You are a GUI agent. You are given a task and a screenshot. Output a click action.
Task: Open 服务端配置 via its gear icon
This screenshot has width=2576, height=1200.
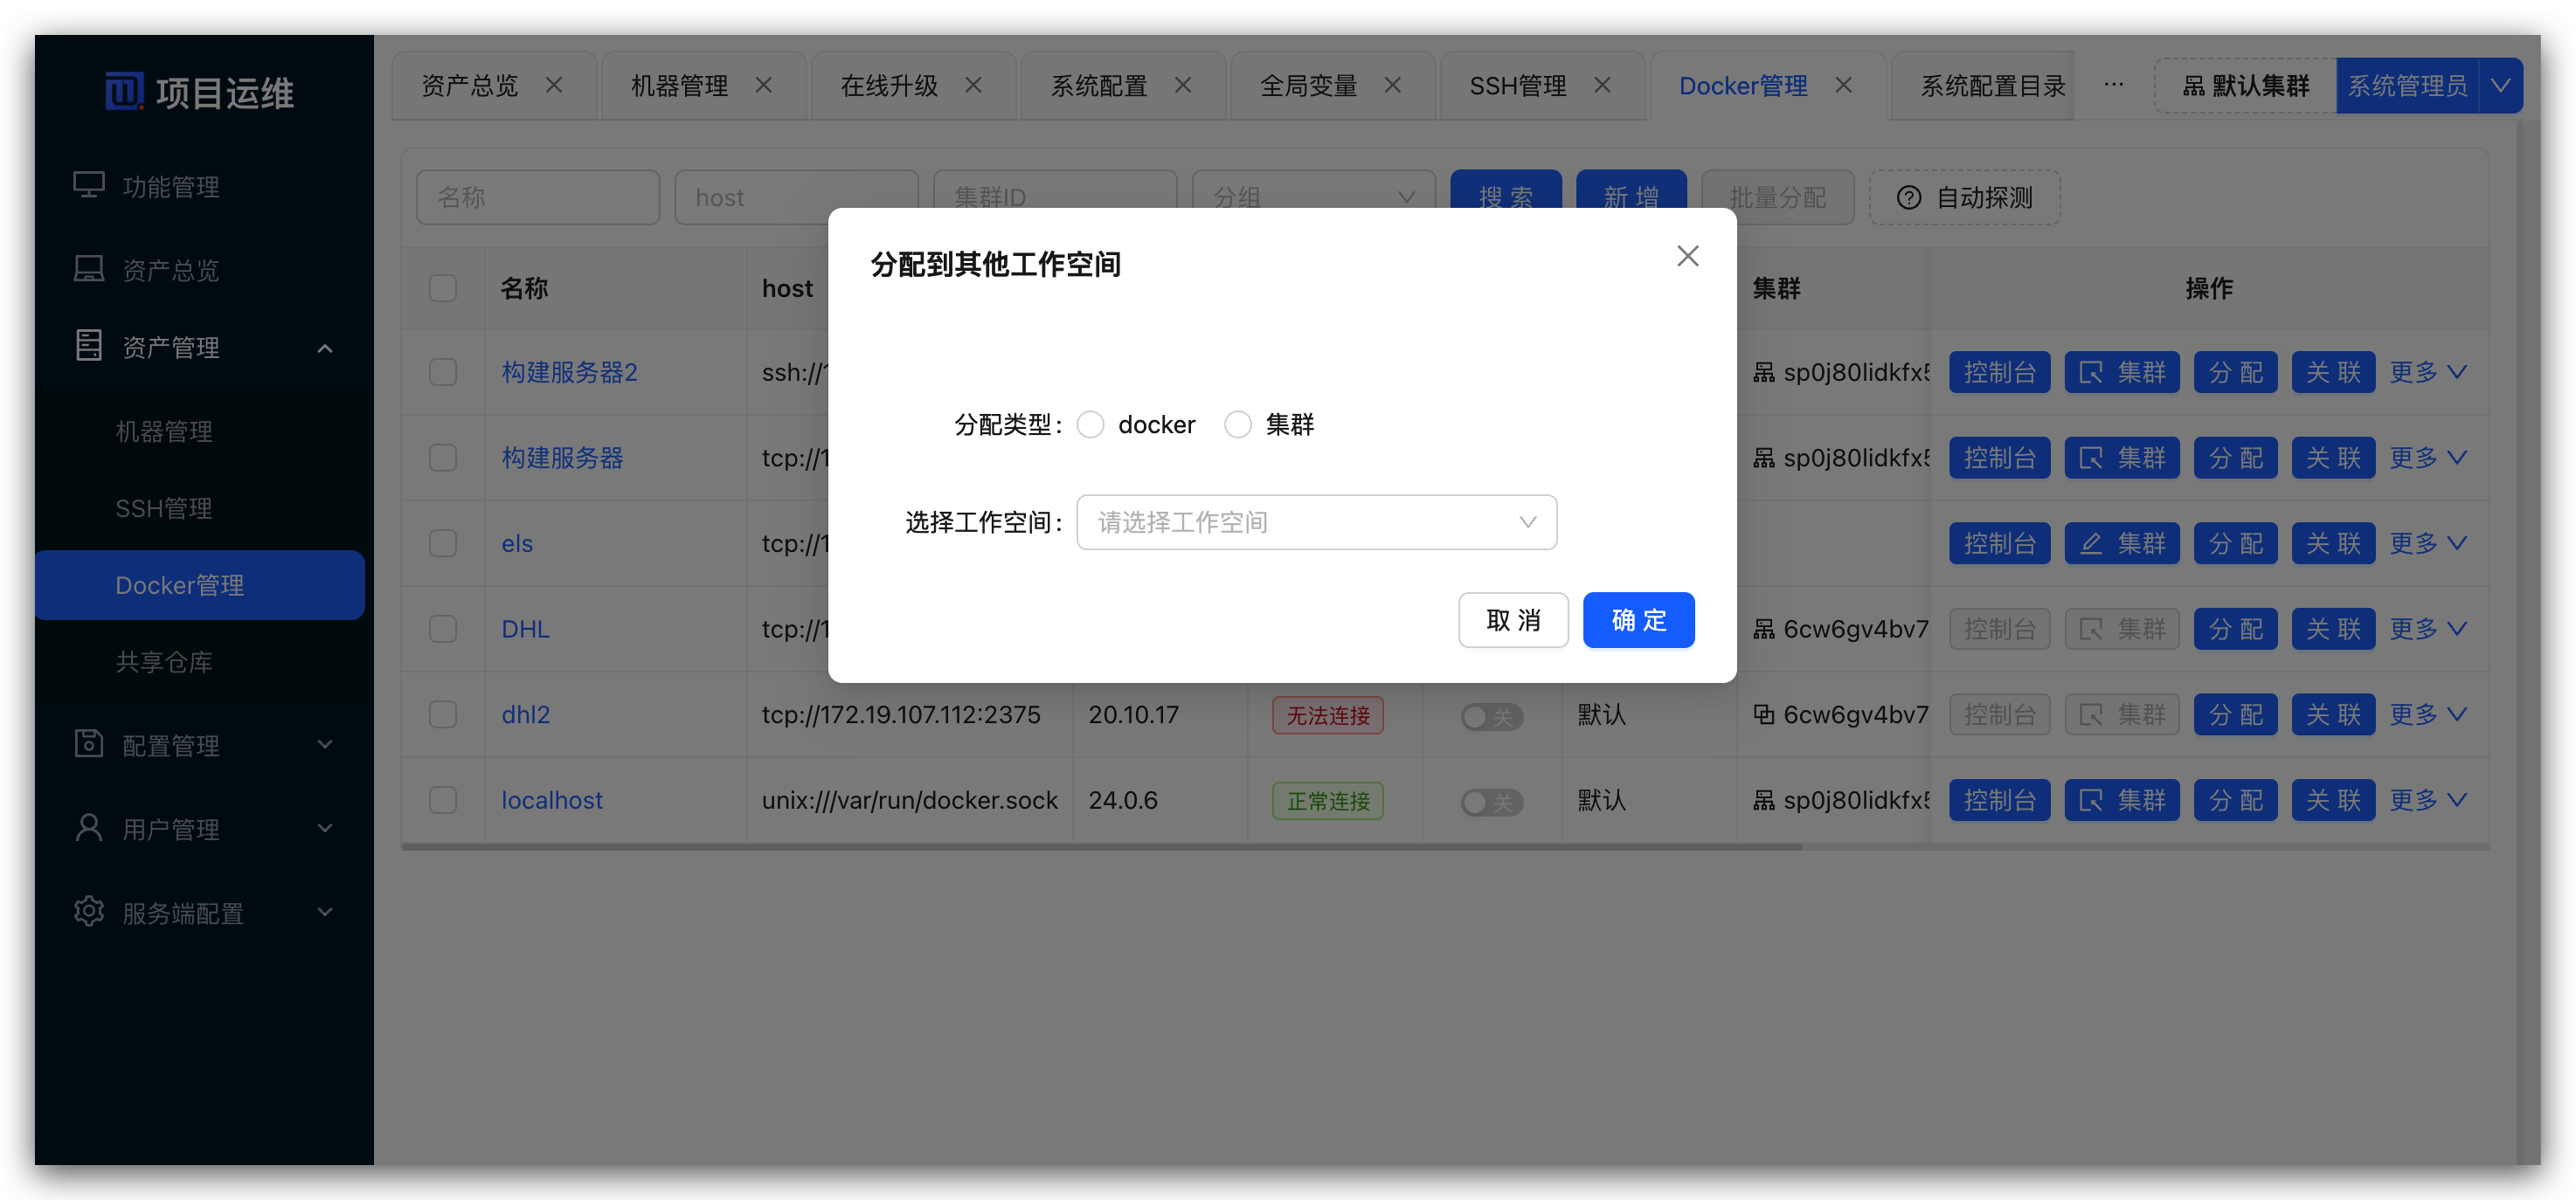point(88,910)
